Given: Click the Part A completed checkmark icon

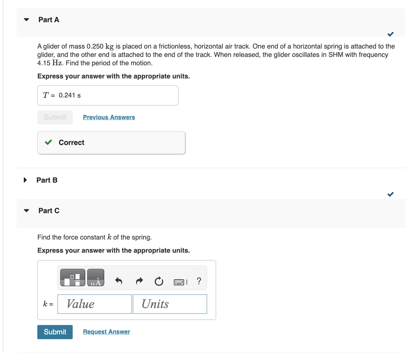Looking at the screenshot, I should [x=390, y=34].
